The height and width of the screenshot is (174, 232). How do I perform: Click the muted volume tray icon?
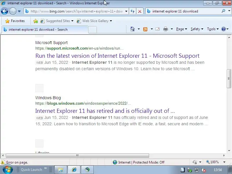point(204,170)
